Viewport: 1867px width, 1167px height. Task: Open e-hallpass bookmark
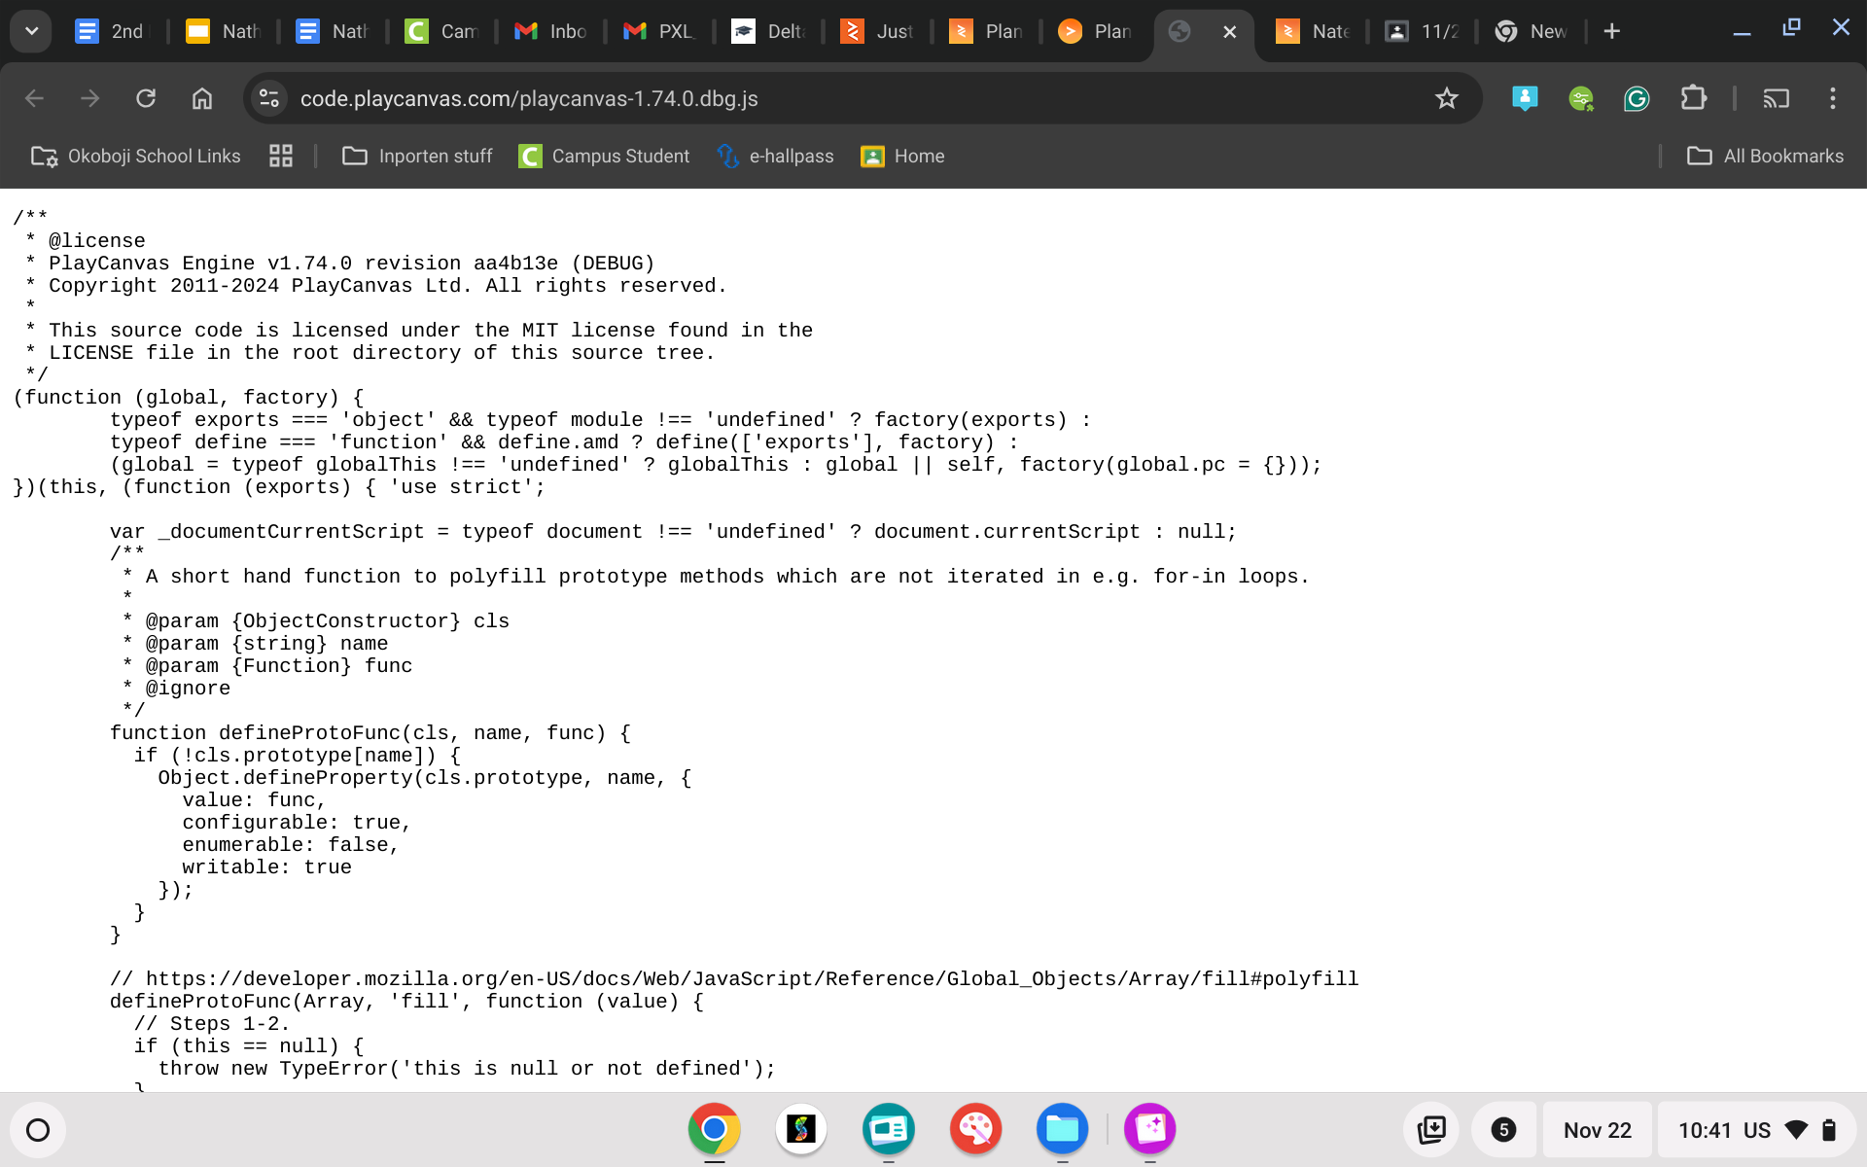coord(776,156)
